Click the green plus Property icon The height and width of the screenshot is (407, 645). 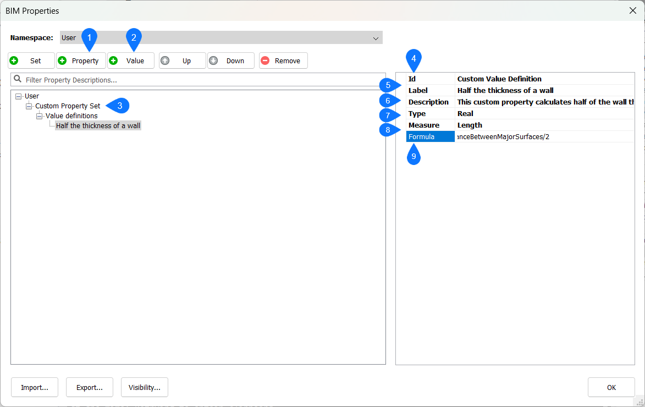62,61
